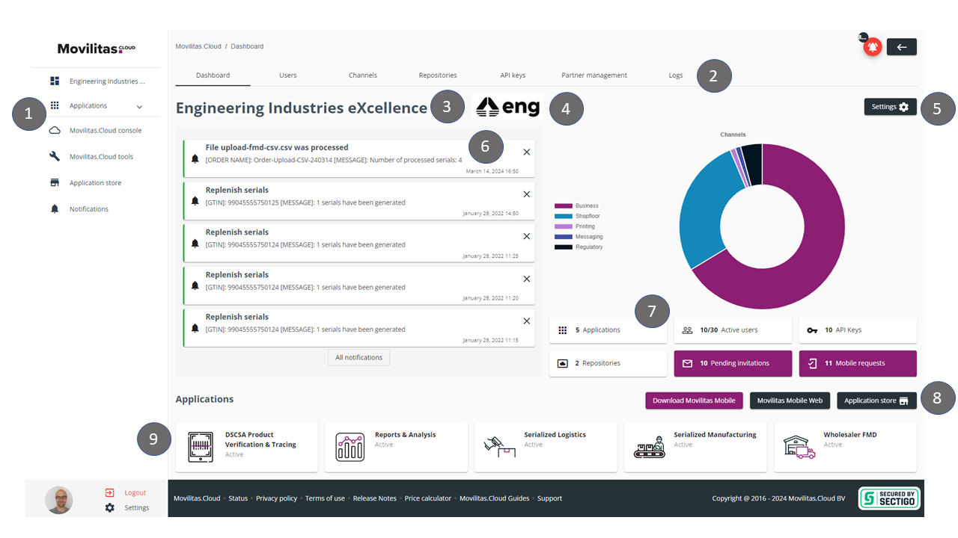Click the Logout icon
The width and height of the screenshot is (958, 538).
click(110, 492)
